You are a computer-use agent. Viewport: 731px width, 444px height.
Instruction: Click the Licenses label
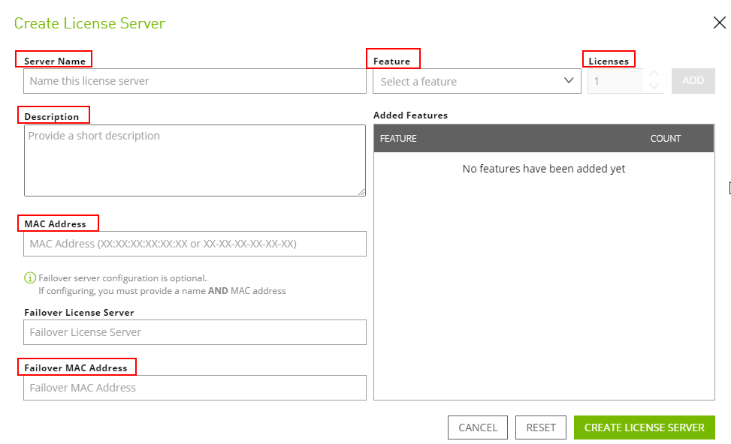pos(609,61)
